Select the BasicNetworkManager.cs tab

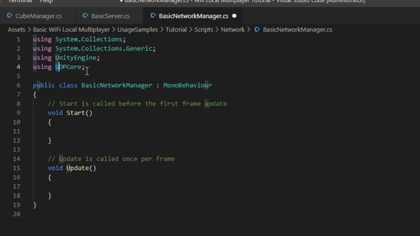tap(194, 16)
